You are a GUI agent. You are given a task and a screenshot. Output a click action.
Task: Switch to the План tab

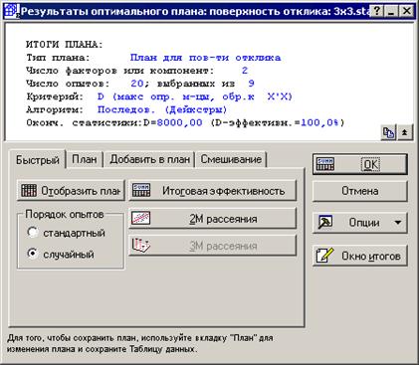(x=85, y=159)
